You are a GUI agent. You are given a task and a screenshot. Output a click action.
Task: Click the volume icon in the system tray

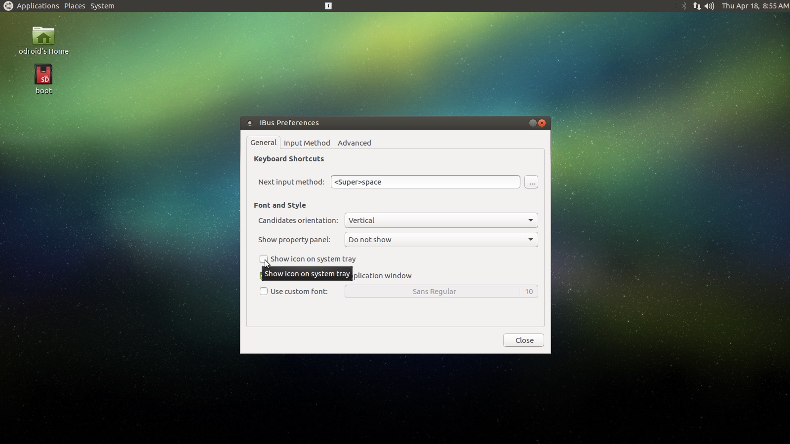tap(710, 6)
